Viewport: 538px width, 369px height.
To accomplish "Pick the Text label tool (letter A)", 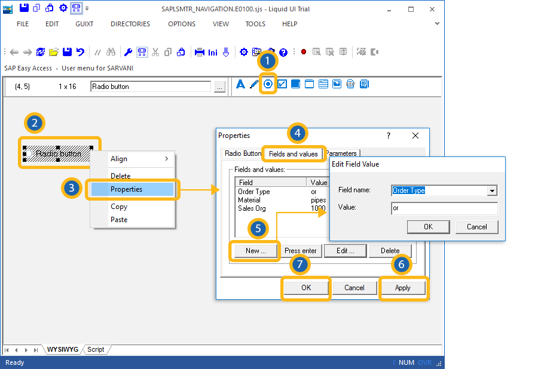I will click(x=241, y=84).
